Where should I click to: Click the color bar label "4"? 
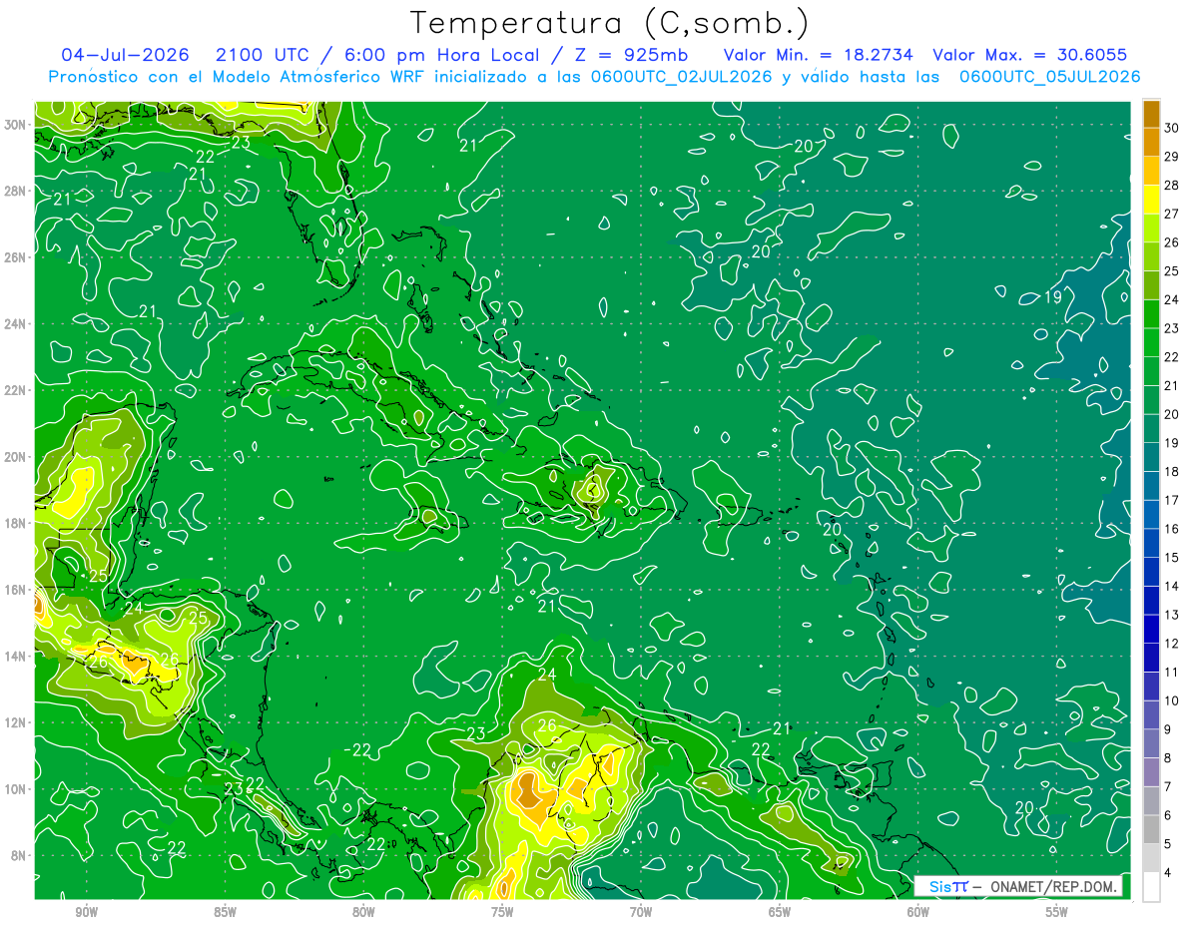1168,874
